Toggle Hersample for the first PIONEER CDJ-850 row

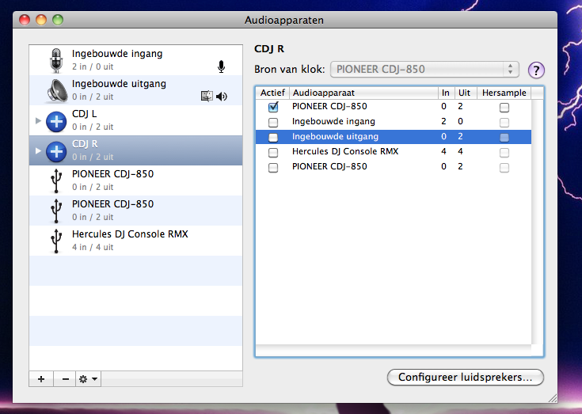click(x=504, y=107)
